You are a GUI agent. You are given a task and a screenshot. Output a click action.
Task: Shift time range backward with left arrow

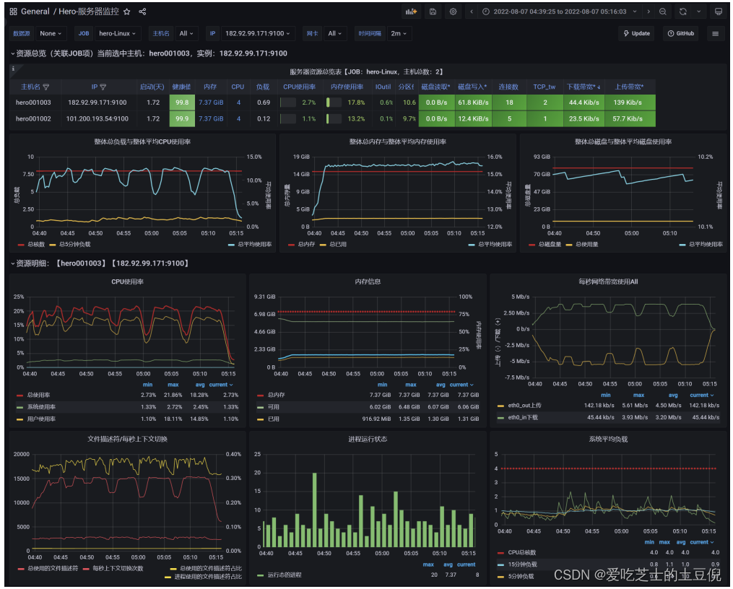tap(472, 12)
